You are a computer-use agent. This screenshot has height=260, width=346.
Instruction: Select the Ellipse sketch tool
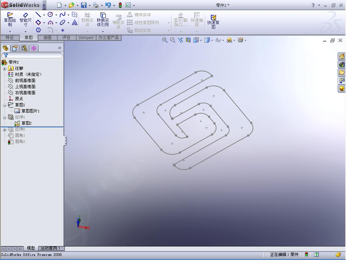[x=63, y=23]
